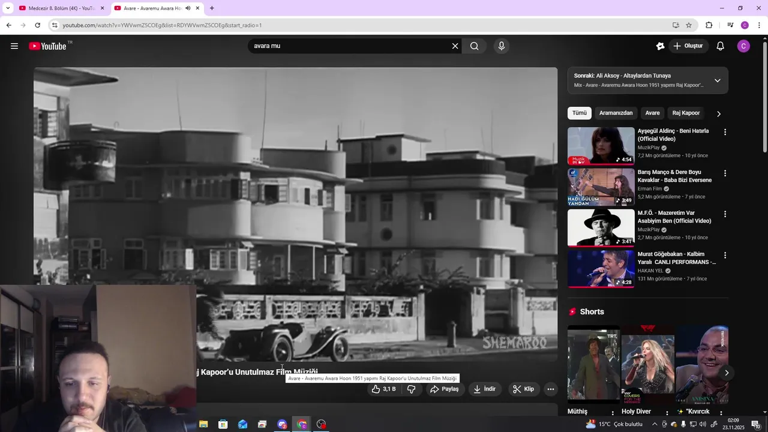Open the YouTube notifications bell
This screenshot has width=768, height=432.
(x=721, y=46)
